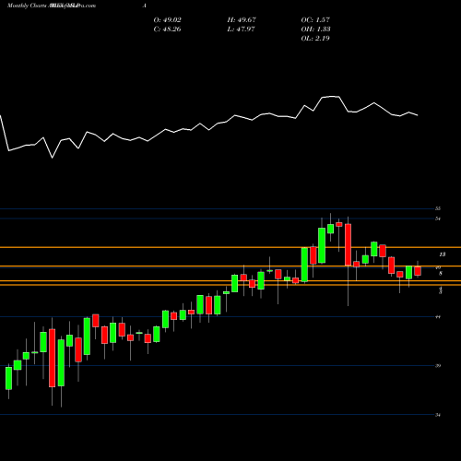Select the high value H: 49.67

pyautogui.click(x=242, y=20)
